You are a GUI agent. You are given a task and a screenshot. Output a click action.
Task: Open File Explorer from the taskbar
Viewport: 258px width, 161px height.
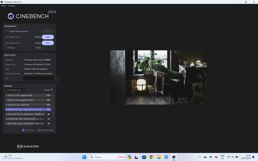point(159,157)
